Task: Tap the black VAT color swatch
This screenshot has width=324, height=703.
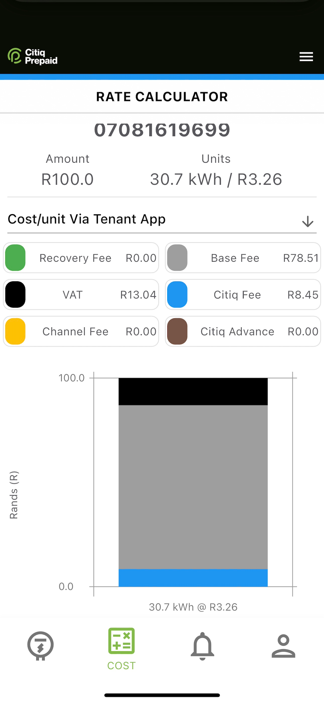Action: tap(15, 294)
